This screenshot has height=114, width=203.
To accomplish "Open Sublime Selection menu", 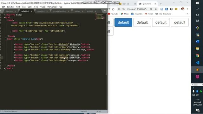I will point(10,7).
